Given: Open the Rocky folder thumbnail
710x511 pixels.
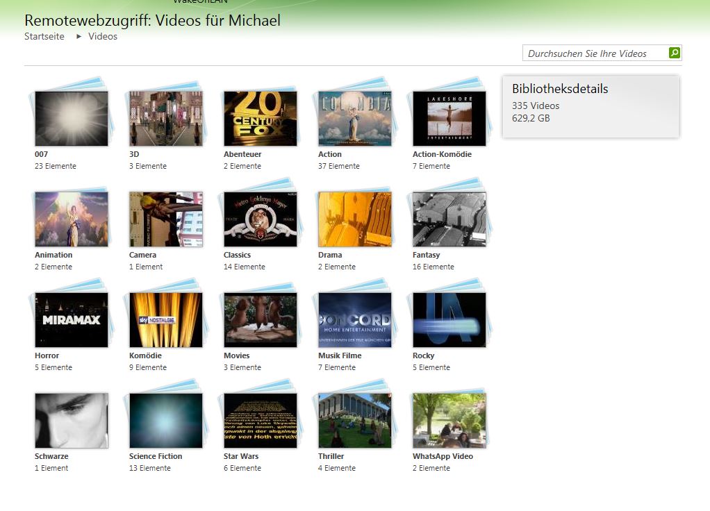Looking at the screenshot, I should coord(449,319).
